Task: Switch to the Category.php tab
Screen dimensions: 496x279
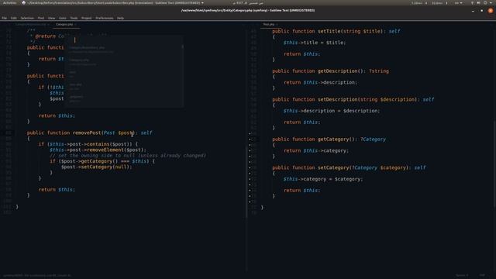Action: click(x=64, y=24)
